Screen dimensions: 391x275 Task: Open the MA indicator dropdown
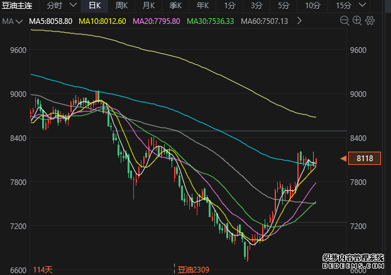pyautogui.click(x=12, y=21)
